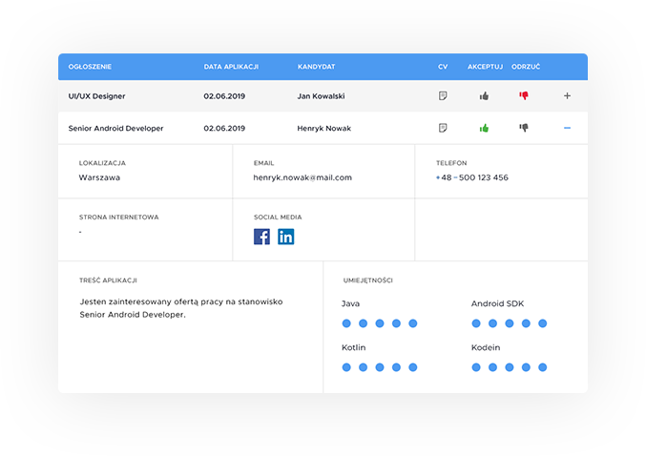Reject Henryk Nowak with thumbs down

coord(523,128)
